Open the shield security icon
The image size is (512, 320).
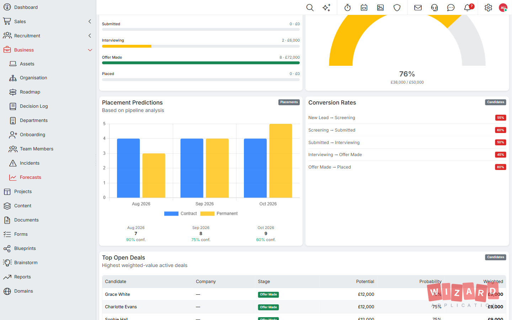pos(397,7)
